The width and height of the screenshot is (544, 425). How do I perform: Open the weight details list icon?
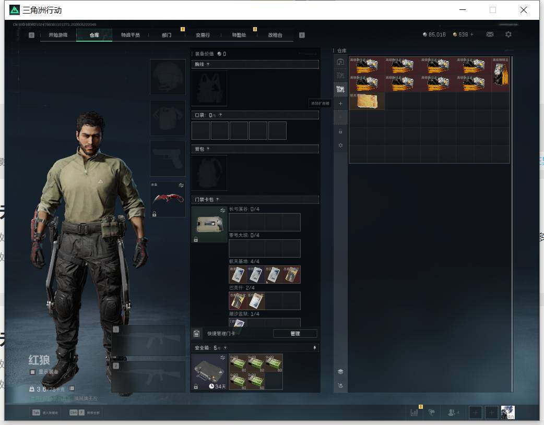click(72, 388)
